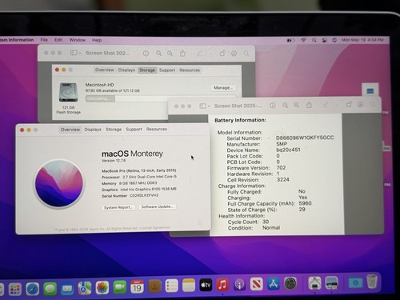Open the Calendar app showing 19
This screenshot has width=400, height=300.
[137, 287]
